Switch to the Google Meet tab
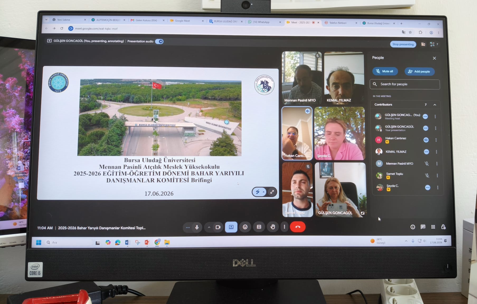477x304 pixels. click(x=187, y=21)
